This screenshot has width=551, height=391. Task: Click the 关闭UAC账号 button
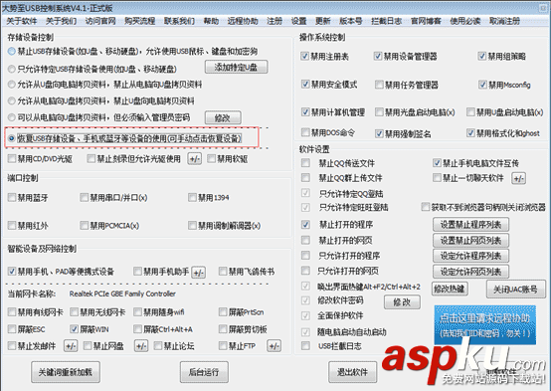[515, 290]
